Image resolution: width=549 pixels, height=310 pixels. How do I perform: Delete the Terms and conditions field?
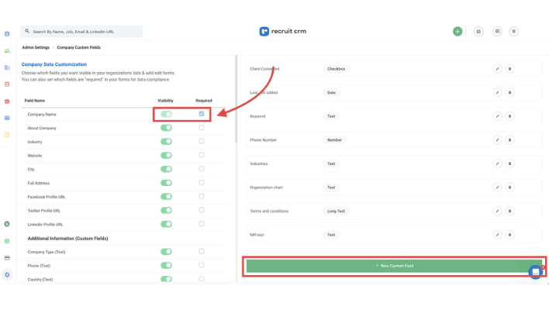(509, 211)
